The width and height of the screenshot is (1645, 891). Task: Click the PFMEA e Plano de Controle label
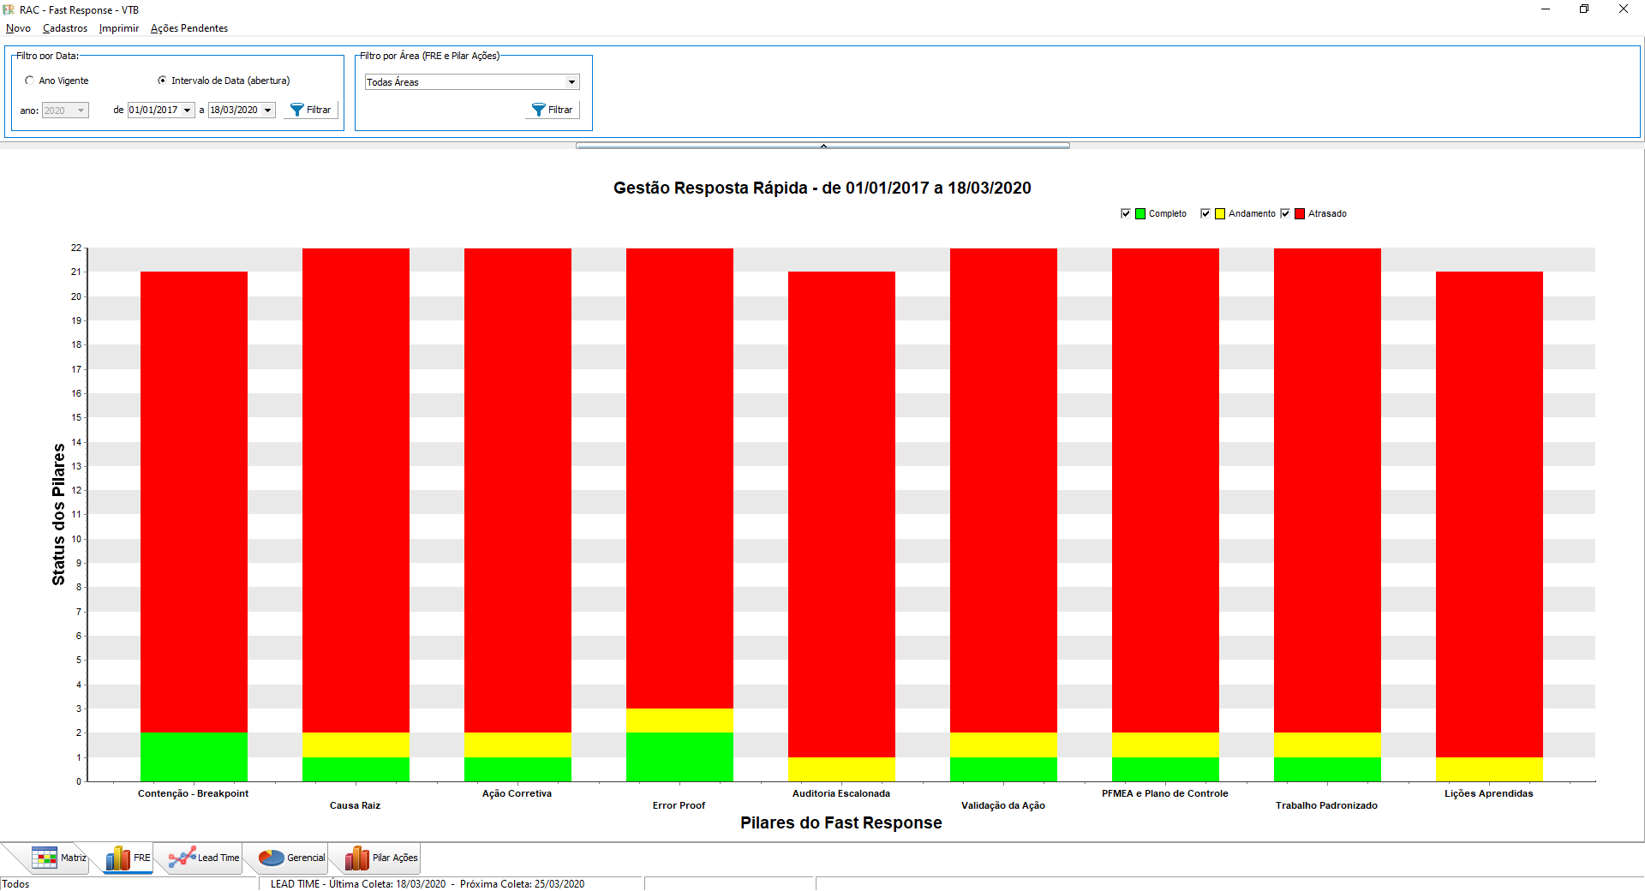(x=1164, y=793)
